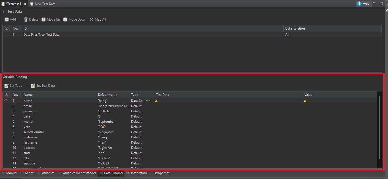The height and width of the screenshot is (179, 388).
Task: Click the Add test data icon
Action: [7, 19]
